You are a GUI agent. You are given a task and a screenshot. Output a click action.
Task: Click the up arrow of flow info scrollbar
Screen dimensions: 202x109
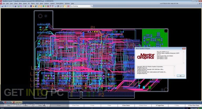pyautogui.click(x=184, y=52)
